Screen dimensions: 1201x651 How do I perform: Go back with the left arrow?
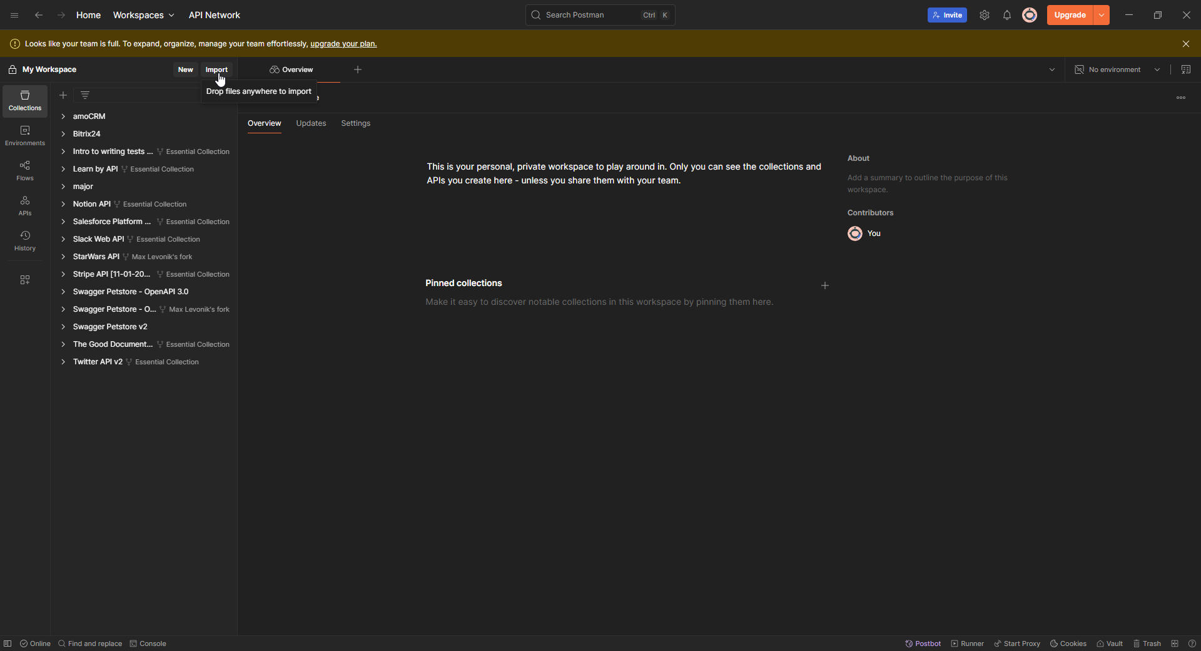[39, 15]
